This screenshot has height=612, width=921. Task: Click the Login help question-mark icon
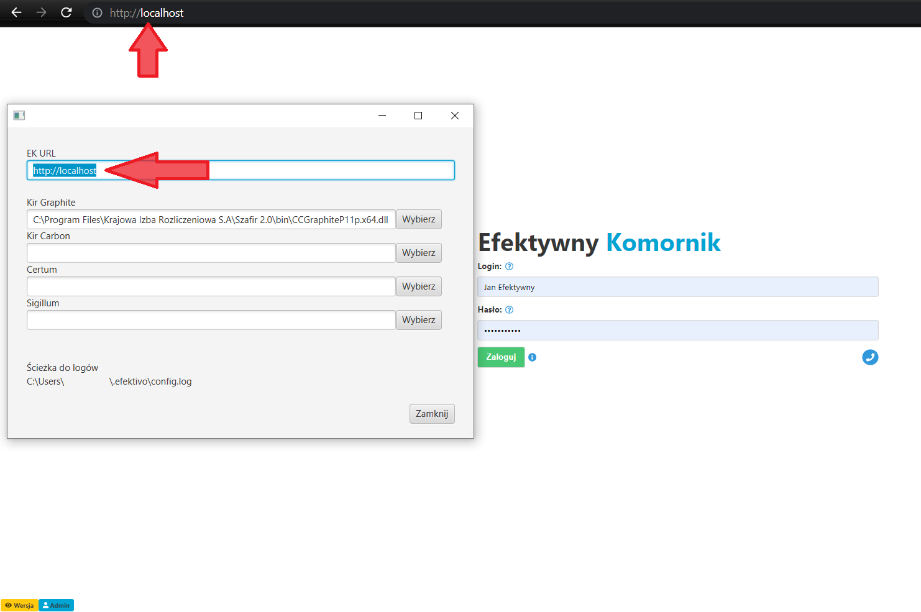tap(510, 267)
